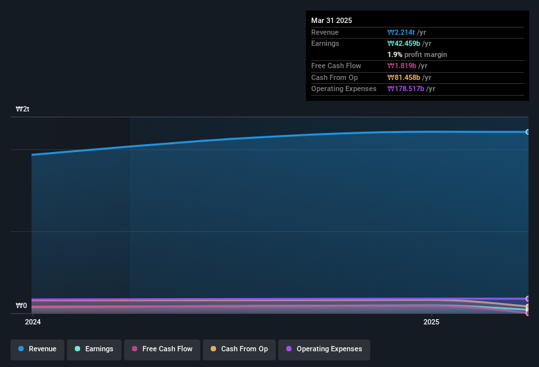Click the ₩2t y-axis label
This screenshot has width=539, height=367.
coord(22,109)
